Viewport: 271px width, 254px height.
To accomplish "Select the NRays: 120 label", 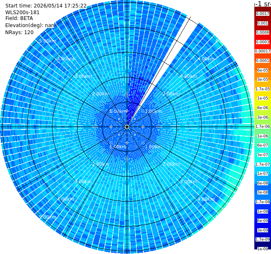I will [x=19, y=32].
